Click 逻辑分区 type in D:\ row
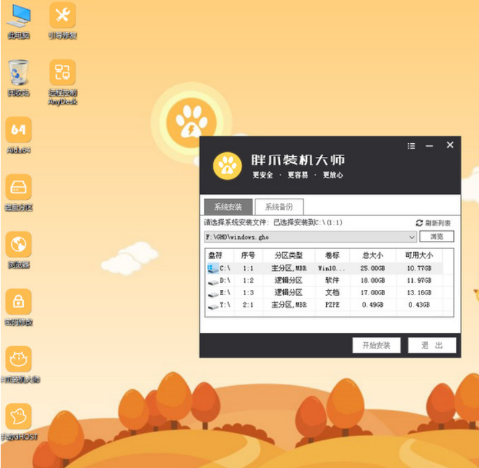479x468 pixels. click(288, 280)
